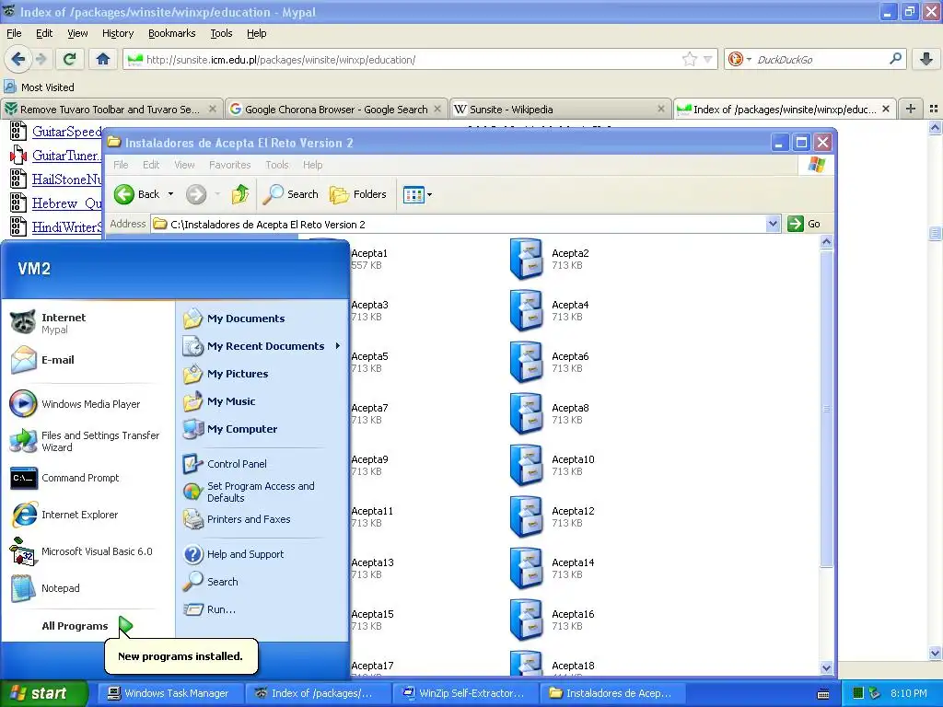Open Mypal Tools menu
Screen dimensions: 943x707
click(221, 33)
